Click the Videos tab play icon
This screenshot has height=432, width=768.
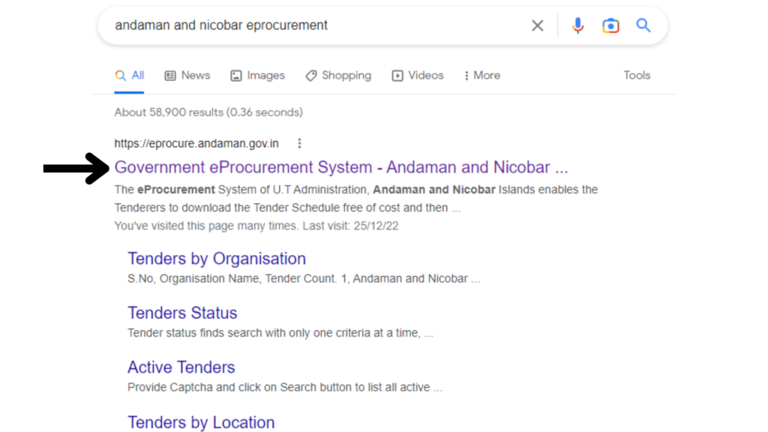[x=397, y=76]
